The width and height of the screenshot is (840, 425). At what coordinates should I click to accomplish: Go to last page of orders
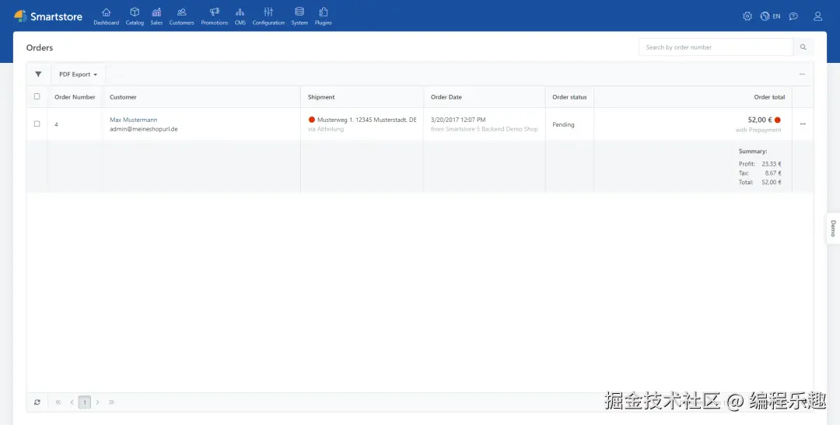[111, 402]
